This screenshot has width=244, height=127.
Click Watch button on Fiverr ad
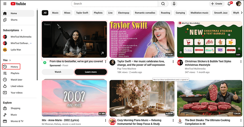58,72
